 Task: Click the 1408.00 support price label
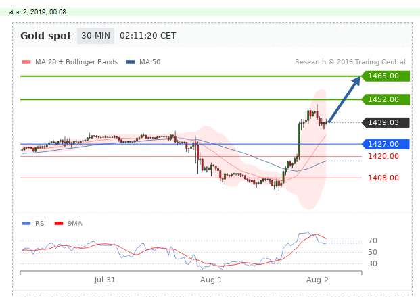tap(383, 178)
